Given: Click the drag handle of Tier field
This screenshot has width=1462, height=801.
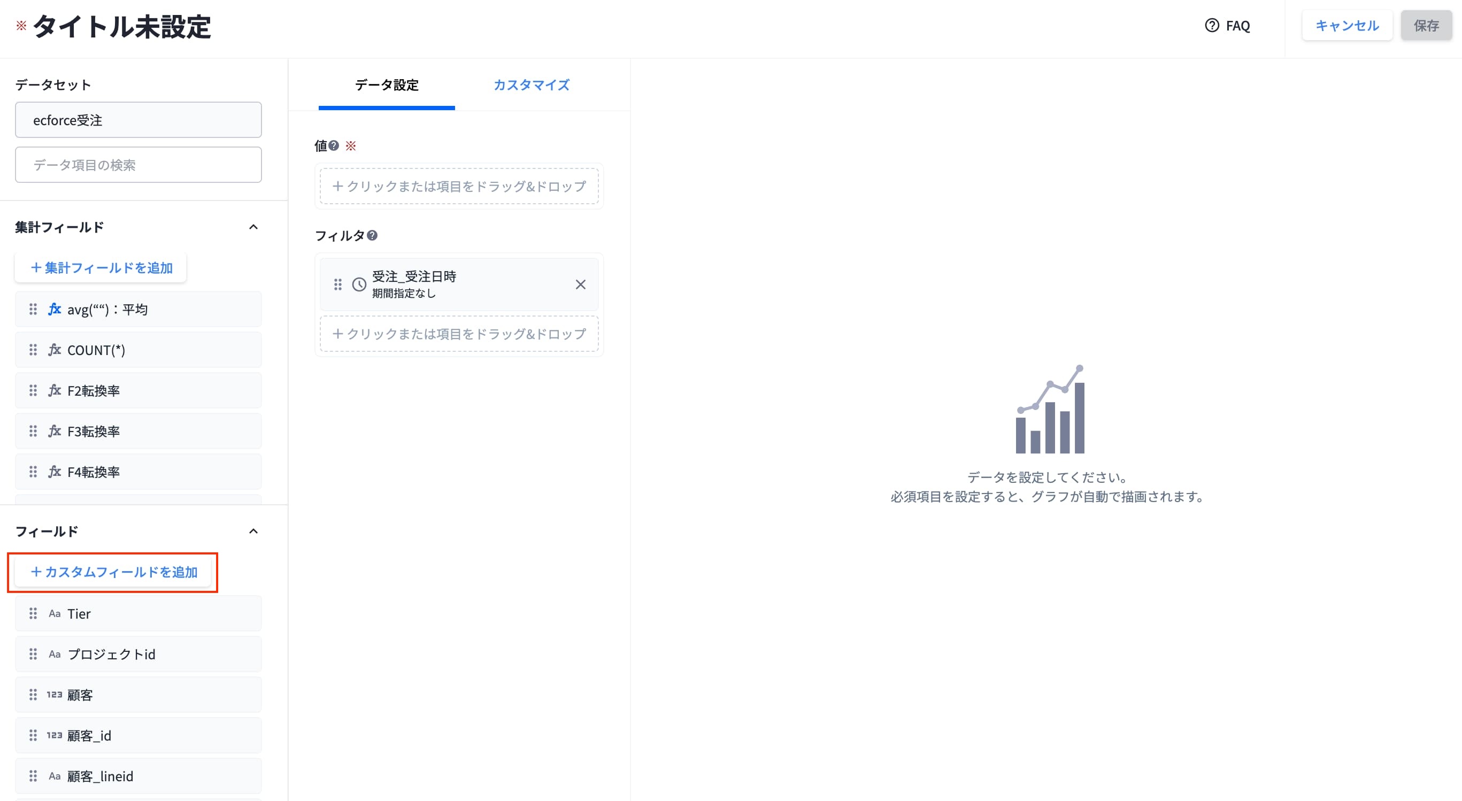Looking at the screenshot, I should pyautogui.click(x=33, y=614).
